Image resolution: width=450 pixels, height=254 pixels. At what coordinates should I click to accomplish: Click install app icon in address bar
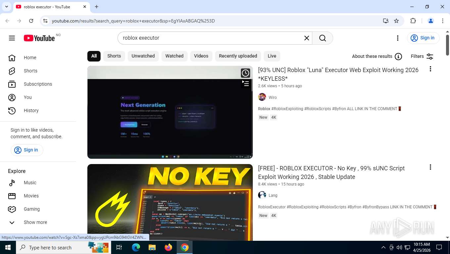coord(386,21)
